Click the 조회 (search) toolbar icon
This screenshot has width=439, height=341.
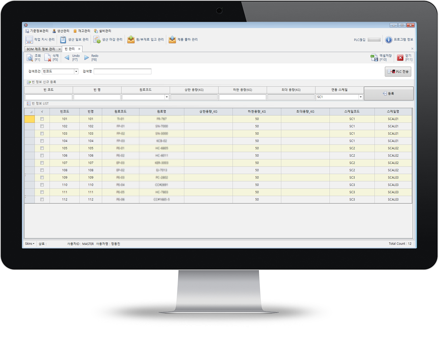(30, 58)
